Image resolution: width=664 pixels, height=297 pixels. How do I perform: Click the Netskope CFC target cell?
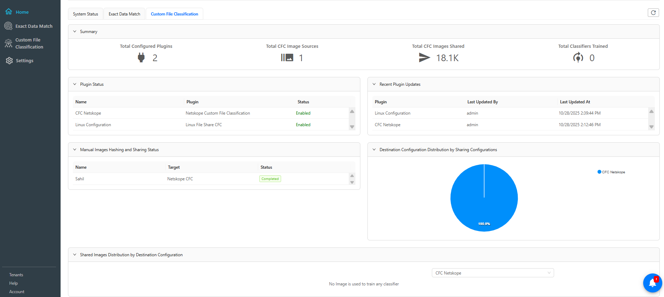pyautogui.click(x=180, y=179)
